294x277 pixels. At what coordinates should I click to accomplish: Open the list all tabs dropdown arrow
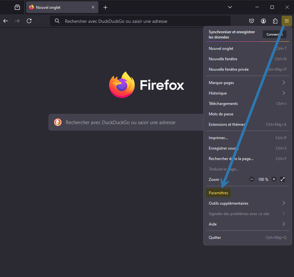(230, 7)
